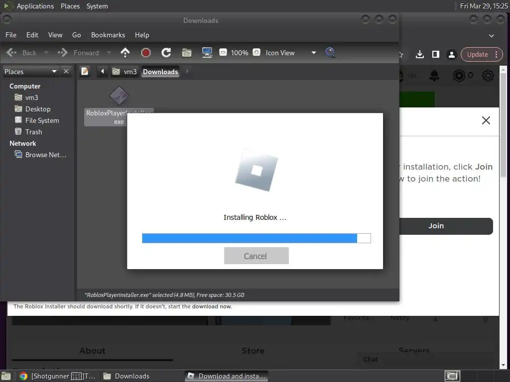Screen dimensions: 510x382
Task: Click the red Stop loading icon
Action: 146,53
